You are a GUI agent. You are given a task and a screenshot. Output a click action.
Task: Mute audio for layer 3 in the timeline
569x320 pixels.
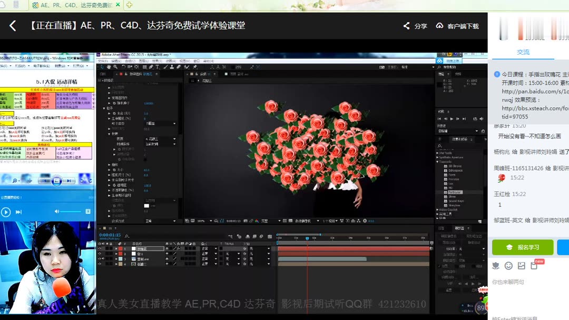[103, 259]
